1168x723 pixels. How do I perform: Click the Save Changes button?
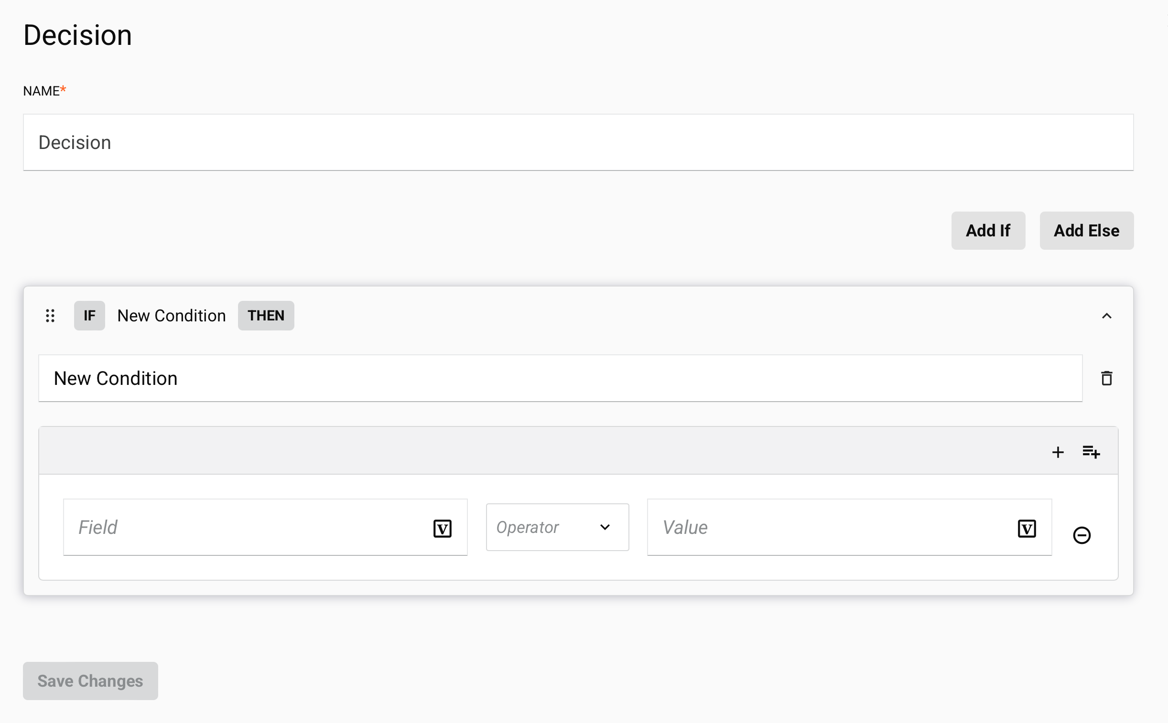(90, 680)
